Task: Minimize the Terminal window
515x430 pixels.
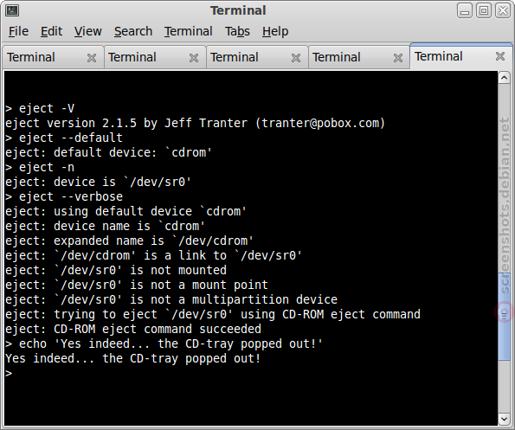Action: click(465, 11)
